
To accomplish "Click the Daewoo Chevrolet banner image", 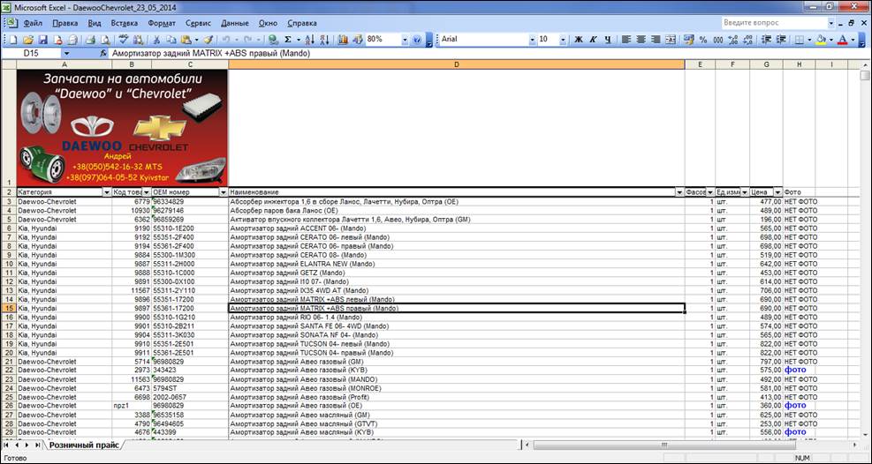I will click(x=122, y=127).
